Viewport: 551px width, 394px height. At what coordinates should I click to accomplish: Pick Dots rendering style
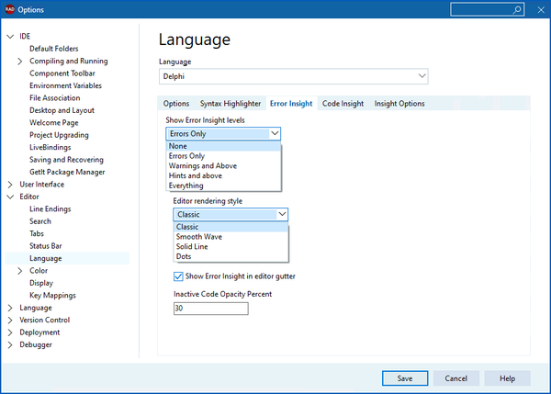click(231, 256)
